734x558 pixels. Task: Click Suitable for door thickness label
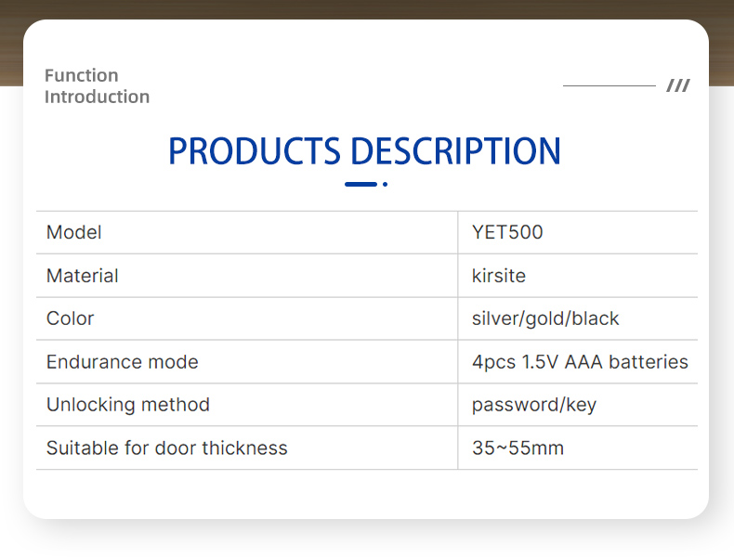167,448
